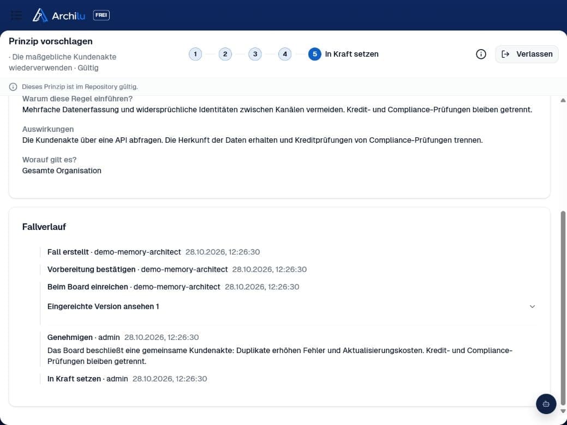This screenshot has width=567, height=425.
Task: Go to wizard step 3
Action: 255,54
